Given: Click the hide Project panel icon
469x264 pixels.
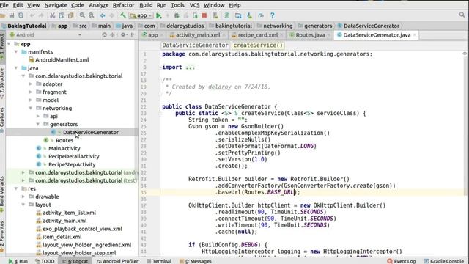Looking at the screenshot, I should [133, 34].
